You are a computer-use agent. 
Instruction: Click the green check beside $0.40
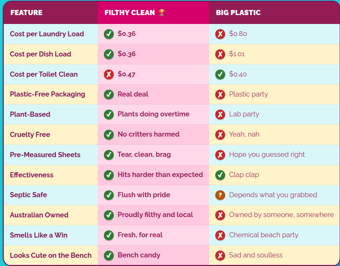220,74
